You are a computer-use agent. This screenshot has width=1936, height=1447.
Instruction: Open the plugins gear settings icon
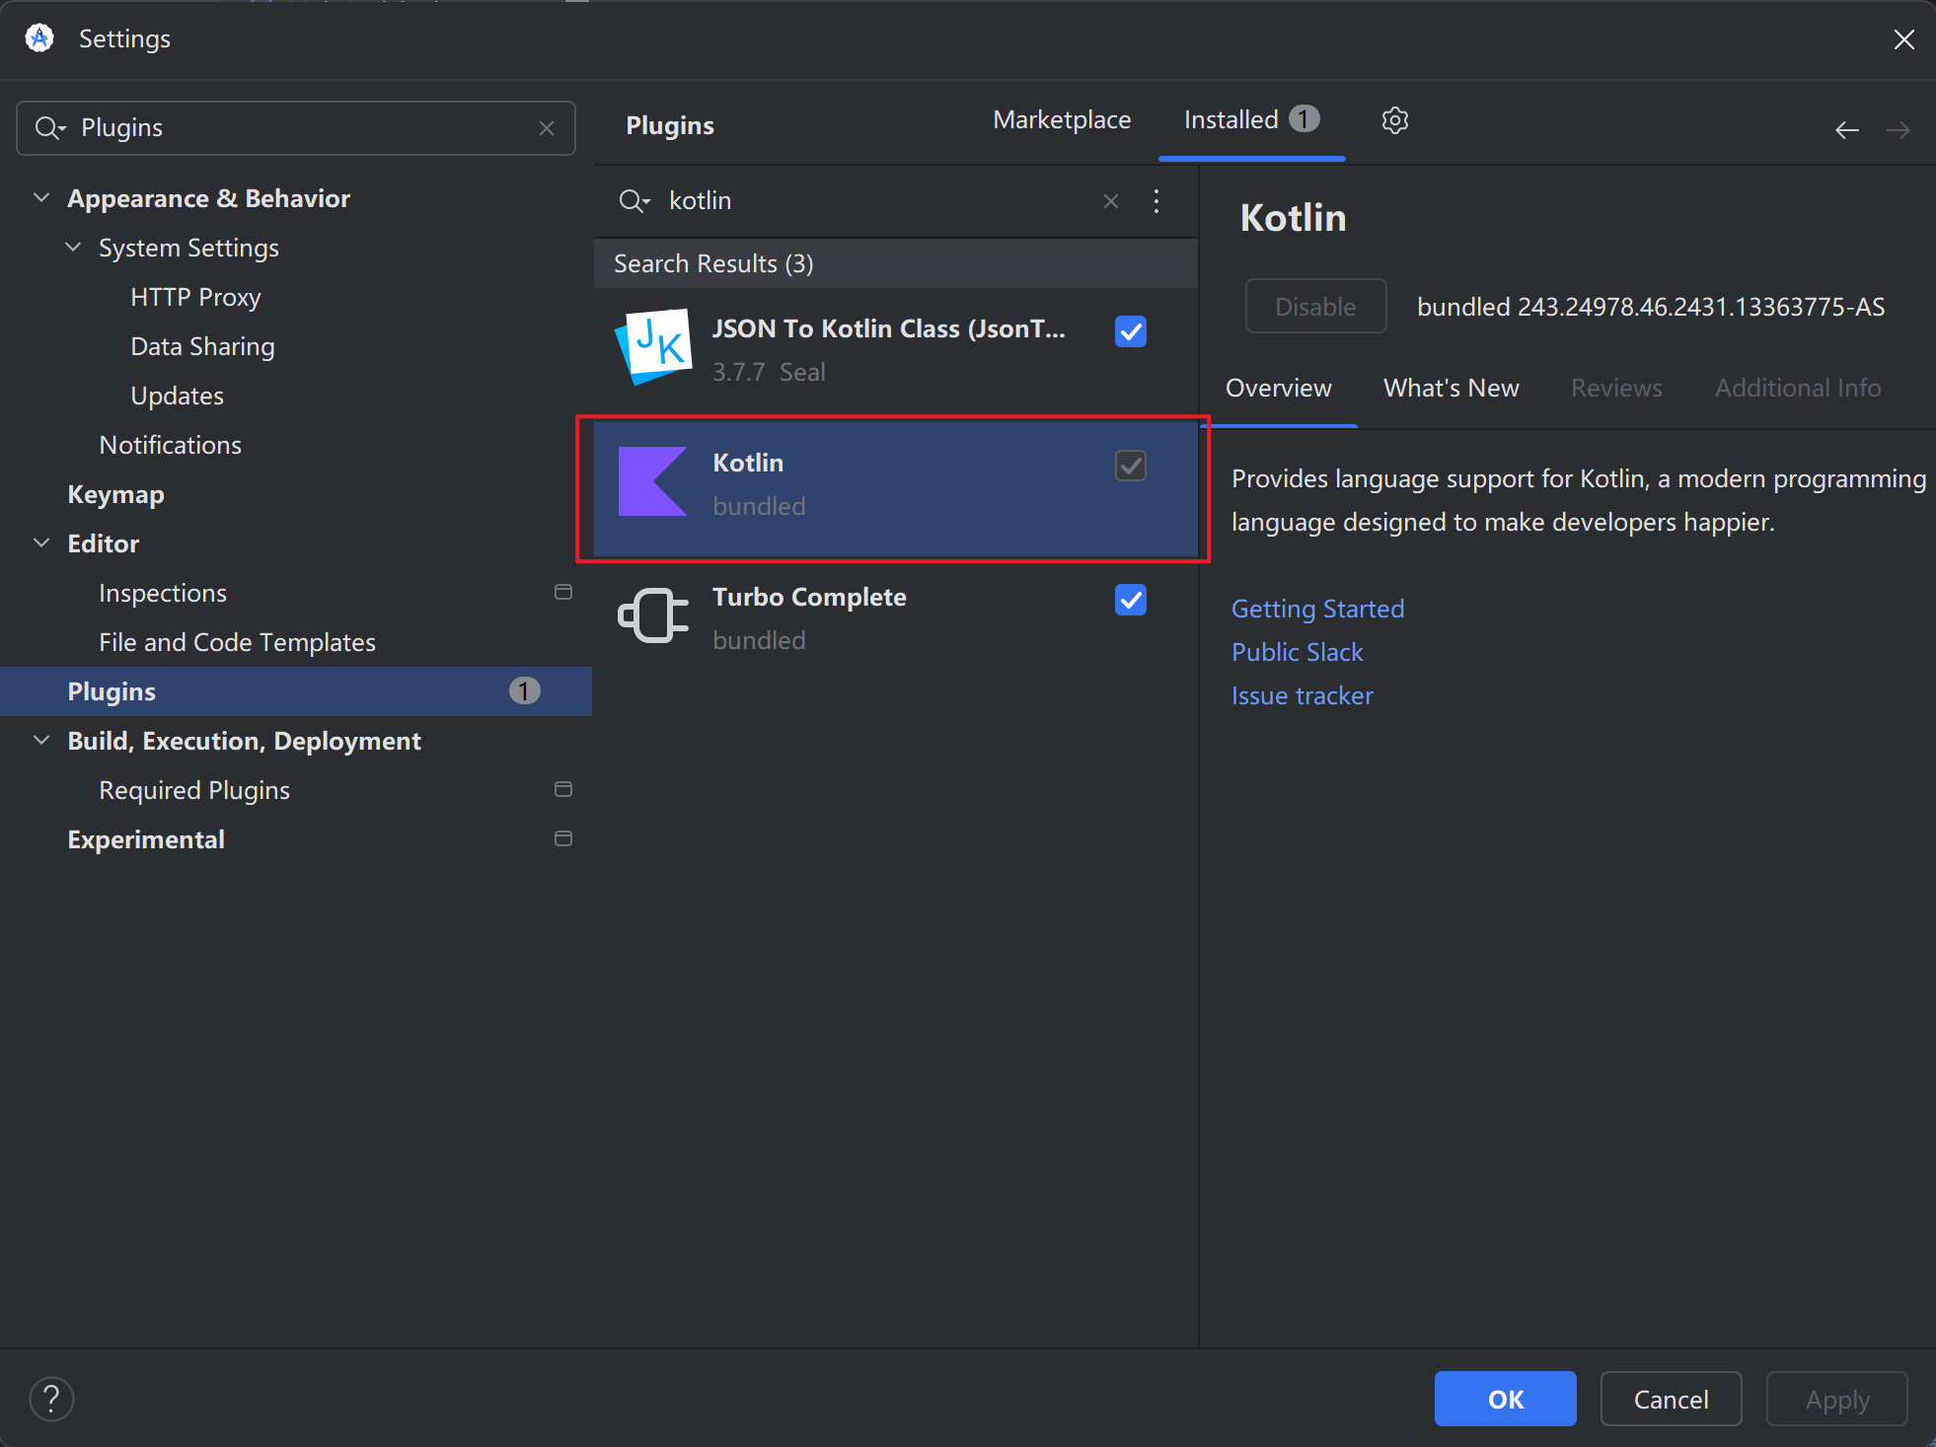click(x=1394, y=120)
